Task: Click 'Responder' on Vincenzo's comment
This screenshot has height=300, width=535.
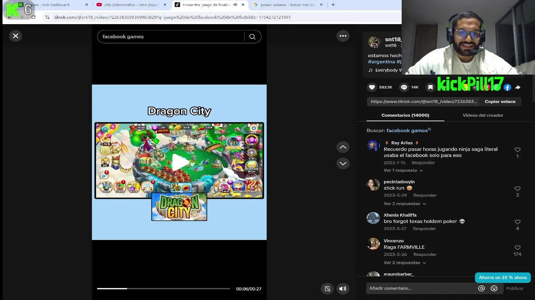Action: pos(425,255)
